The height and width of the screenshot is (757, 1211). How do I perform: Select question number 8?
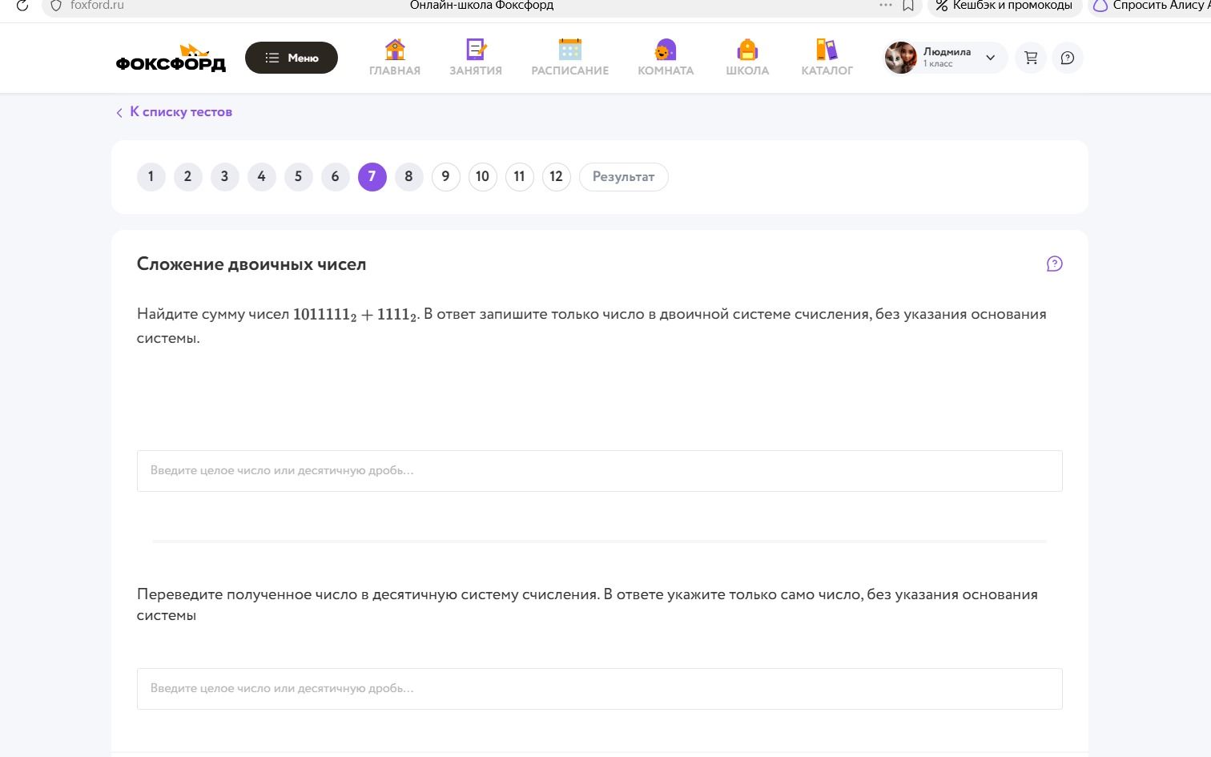408,177
